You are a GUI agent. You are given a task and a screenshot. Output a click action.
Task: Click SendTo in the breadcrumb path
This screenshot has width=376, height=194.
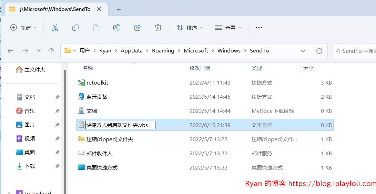tap(260, 51)
